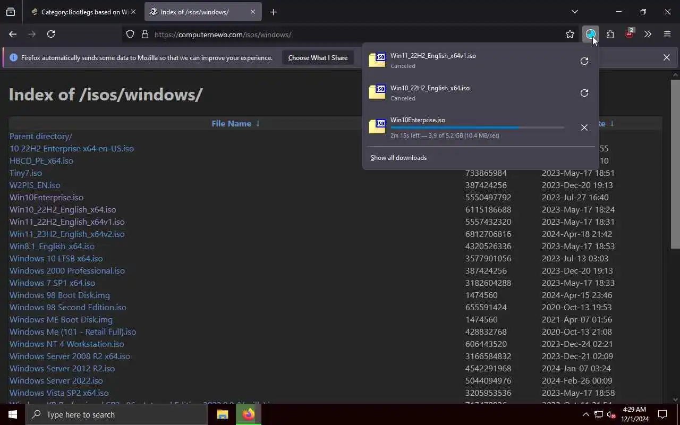Open the Extensions puzzle icon
680x425 pixels.
pyautogui.click(x=610, y=34)
